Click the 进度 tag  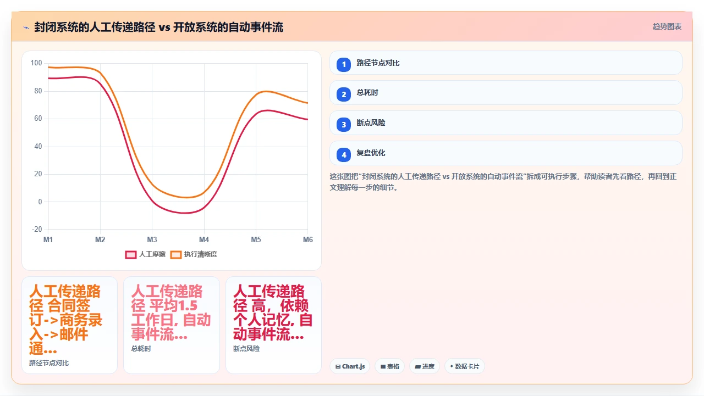pyautogui.click(x=425, y=366)
